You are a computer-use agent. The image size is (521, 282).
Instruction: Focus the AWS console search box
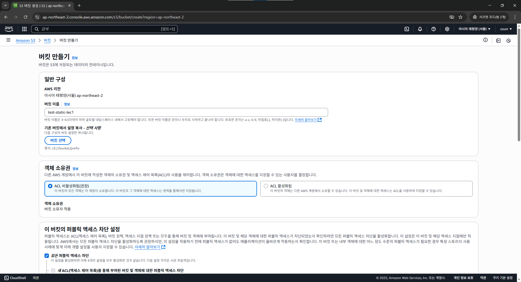(x=104, y=29)
